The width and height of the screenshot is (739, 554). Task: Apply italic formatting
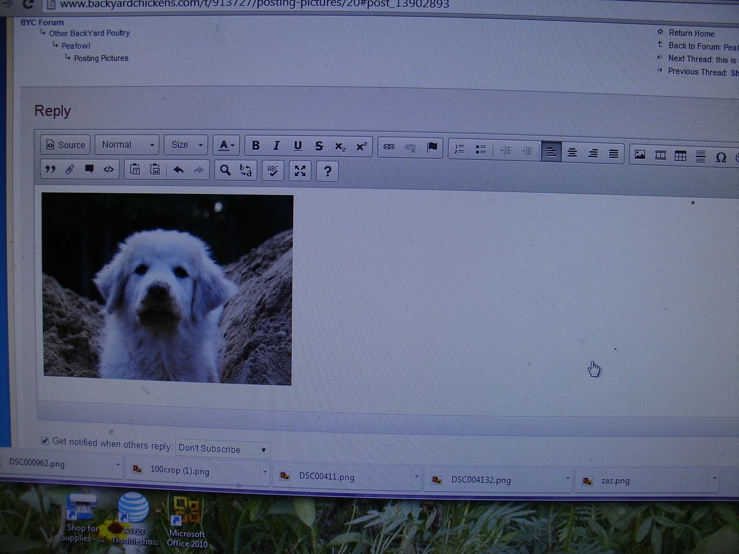tap(277, 146)
